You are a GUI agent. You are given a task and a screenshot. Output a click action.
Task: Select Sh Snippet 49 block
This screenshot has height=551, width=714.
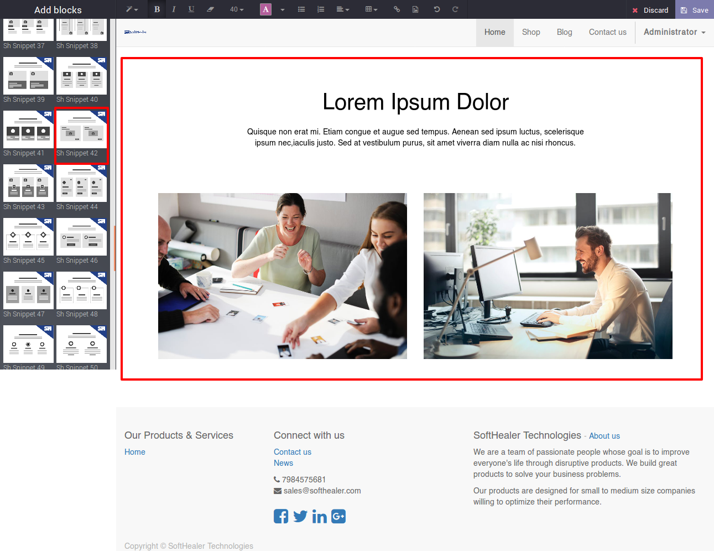coord(28,347)
